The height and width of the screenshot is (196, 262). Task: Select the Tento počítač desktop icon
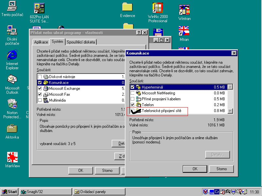coord(12,6)
